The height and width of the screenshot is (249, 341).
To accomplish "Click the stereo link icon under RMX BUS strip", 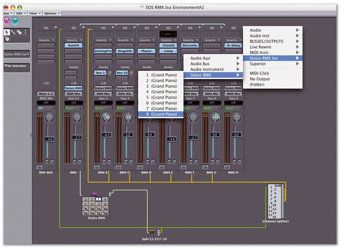I will click(39, 167).
